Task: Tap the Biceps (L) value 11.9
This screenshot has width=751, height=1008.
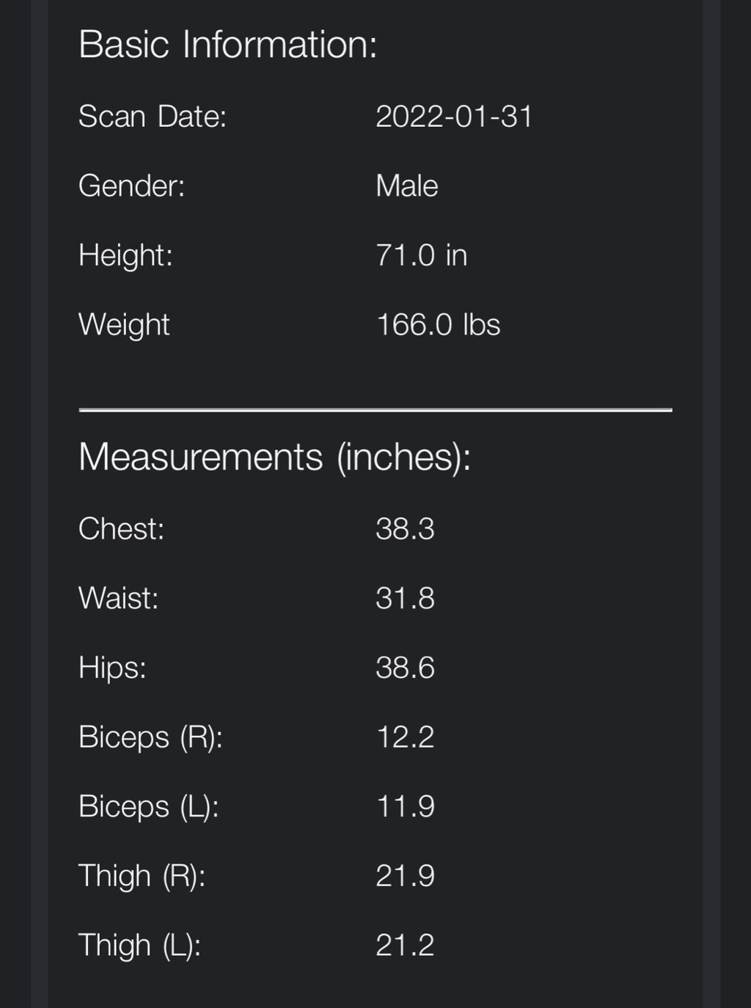Action: click(405, 806)
